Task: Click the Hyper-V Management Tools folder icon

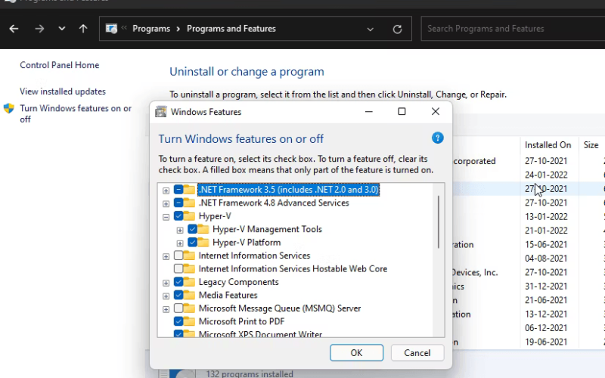Action: [x=203, y=229]
